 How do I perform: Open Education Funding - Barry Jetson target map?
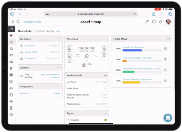[x=137, y=79]
